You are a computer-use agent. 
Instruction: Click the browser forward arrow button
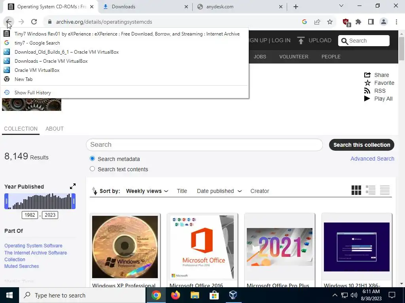21,22
